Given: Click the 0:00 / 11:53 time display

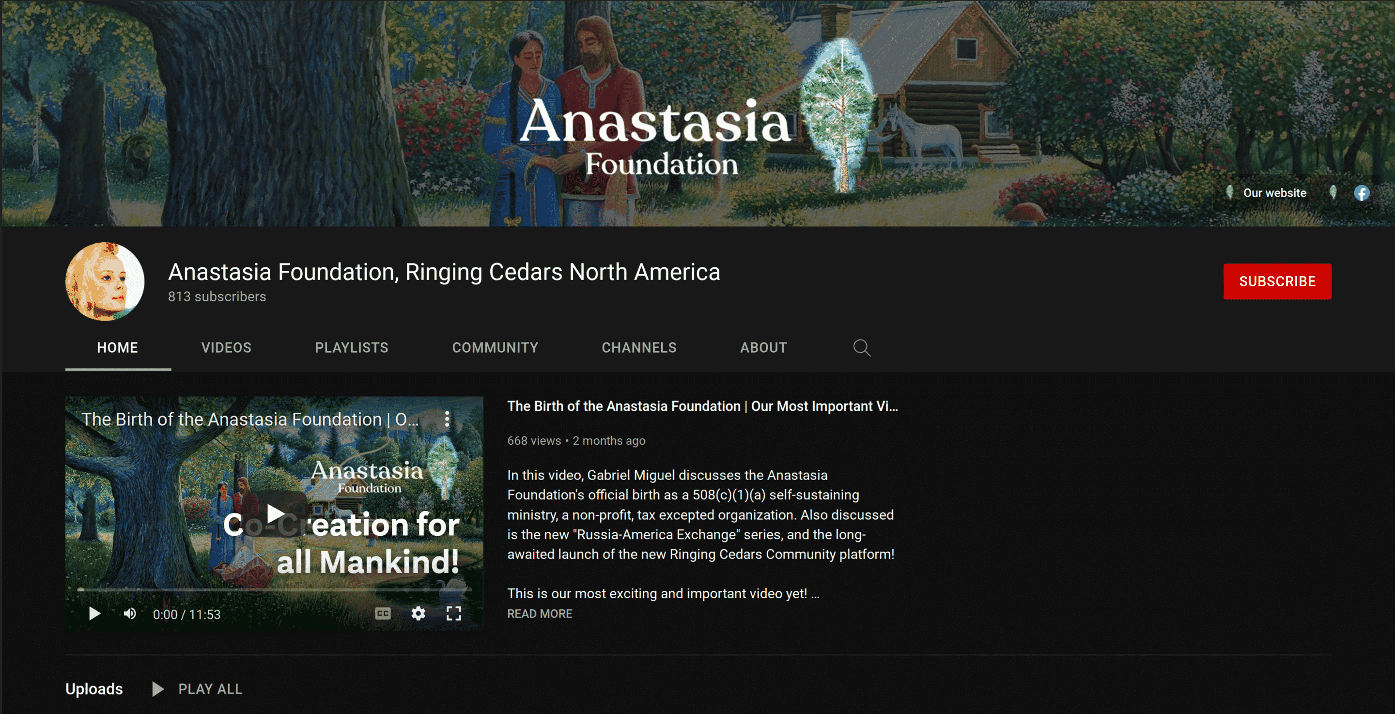Looking at the screenshot, I should pos(187,614).
